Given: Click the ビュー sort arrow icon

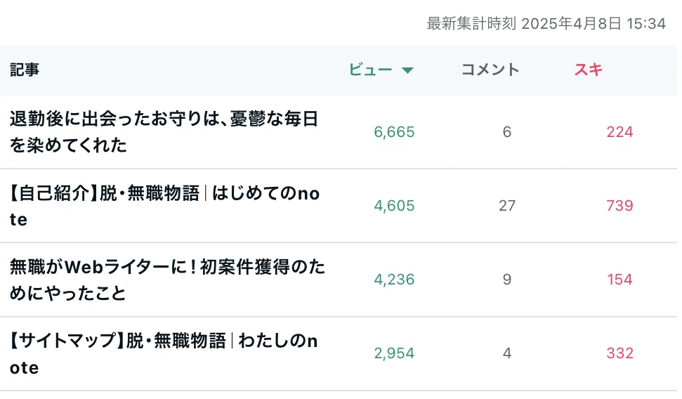Looking at the screenshot, I should 407,70.
